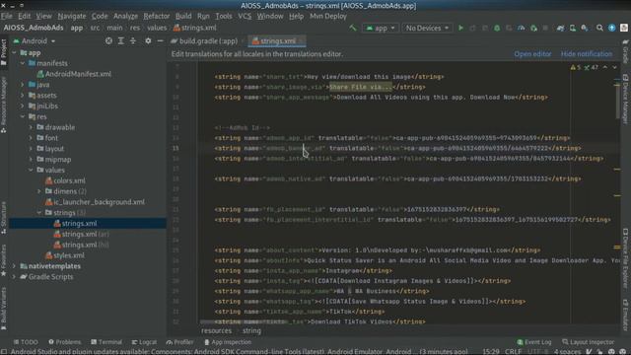Click Sync Project with Gradle Files icon

click(560, 28)
